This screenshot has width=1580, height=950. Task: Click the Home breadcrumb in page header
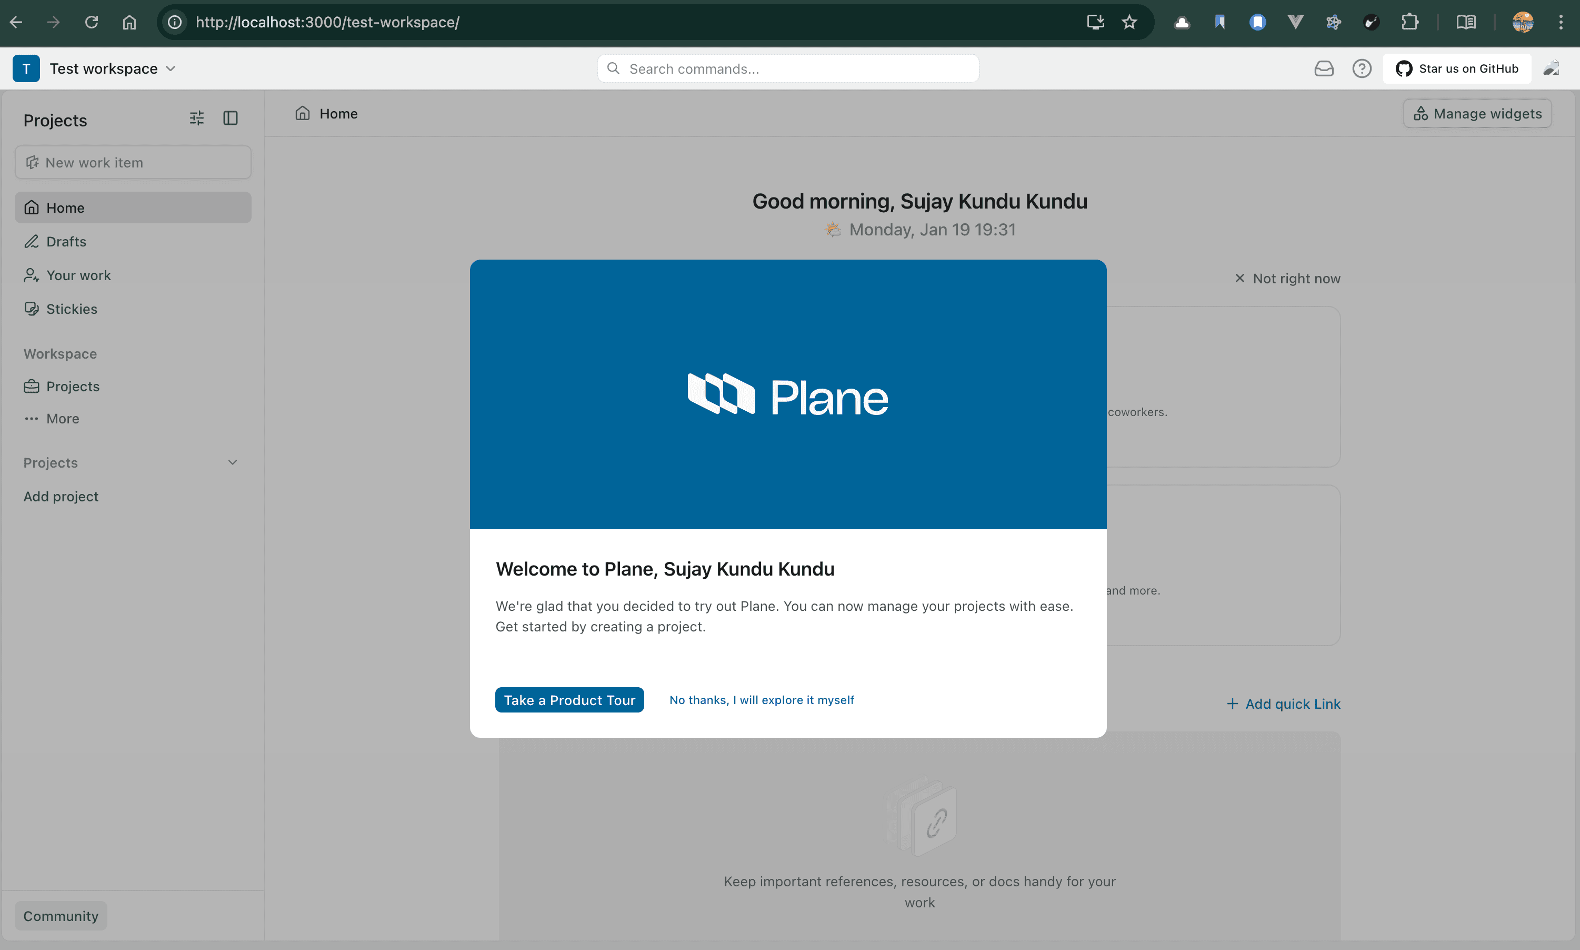pyautogui.click(x=326, y=113)
